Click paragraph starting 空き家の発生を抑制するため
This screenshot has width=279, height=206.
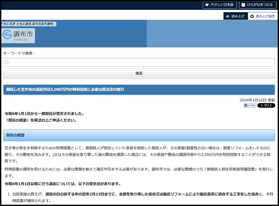[138, 154]
